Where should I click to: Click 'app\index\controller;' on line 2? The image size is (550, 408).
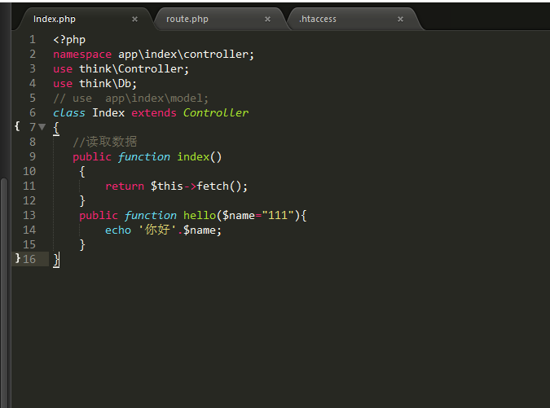186,55
